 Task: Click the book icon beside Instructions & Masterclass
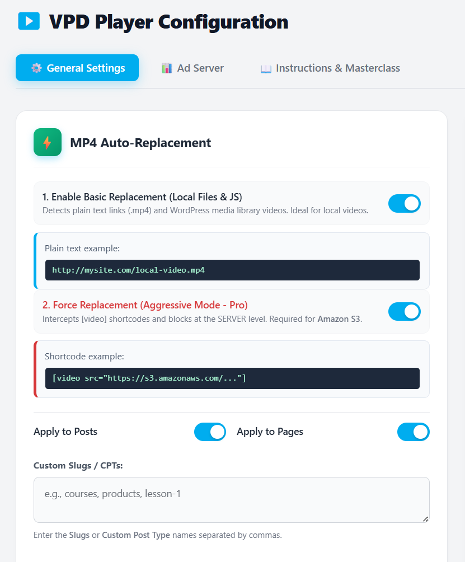[266, 69]
